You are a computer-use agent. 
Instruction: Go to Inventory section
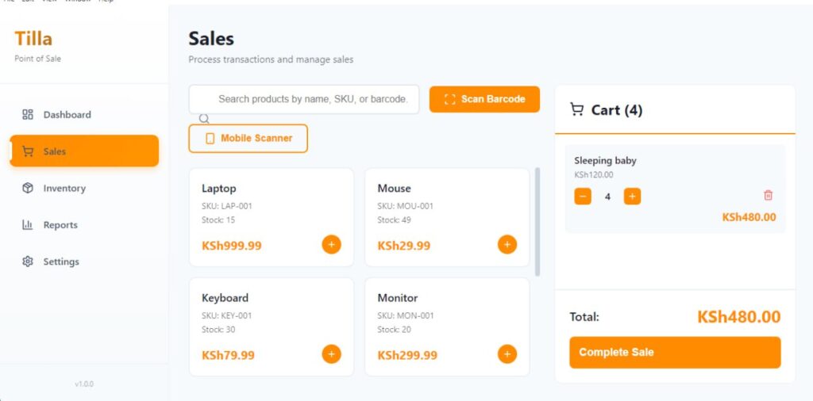tap(64, 189)
